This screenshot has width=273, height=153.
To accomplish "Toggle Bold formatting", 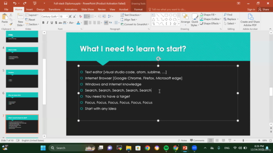I will tap(43, 23).
